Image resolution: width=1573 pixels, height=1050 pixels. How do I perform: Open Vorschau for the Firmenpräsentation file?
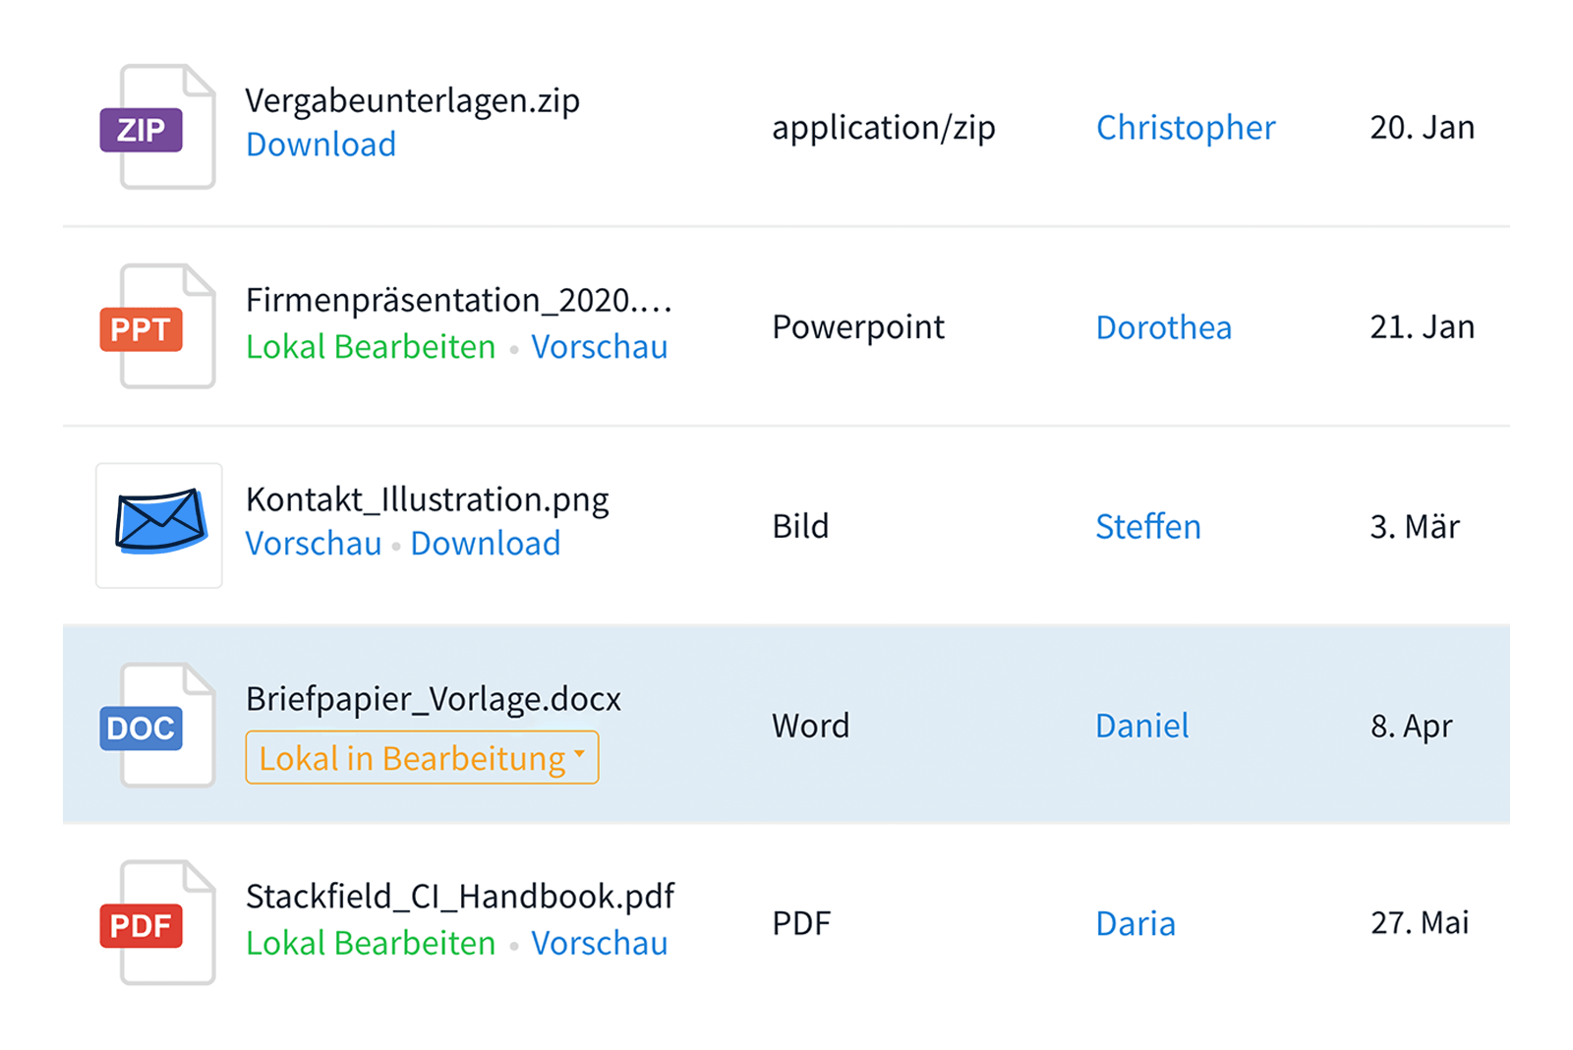click(599, 347)
